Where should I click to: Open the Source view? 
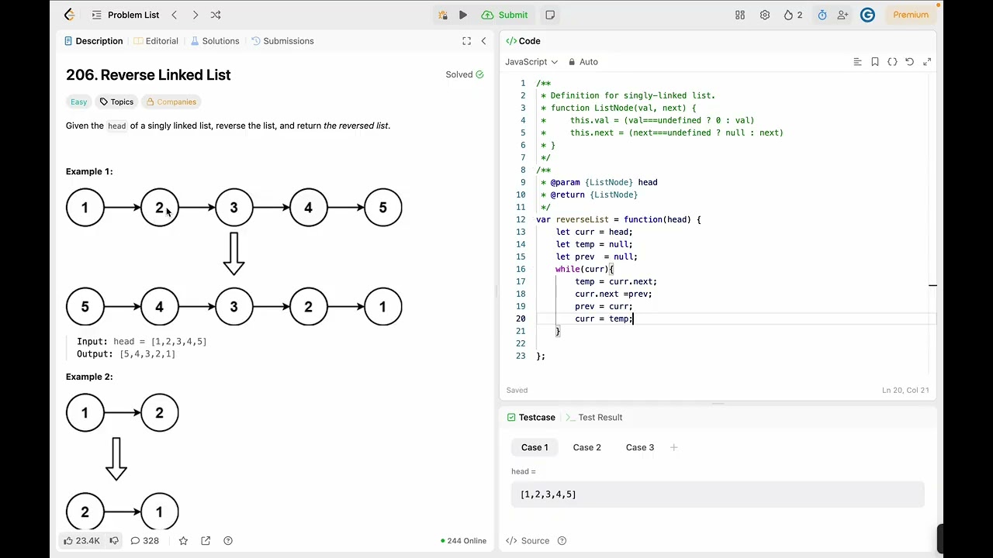pos(528,541)
